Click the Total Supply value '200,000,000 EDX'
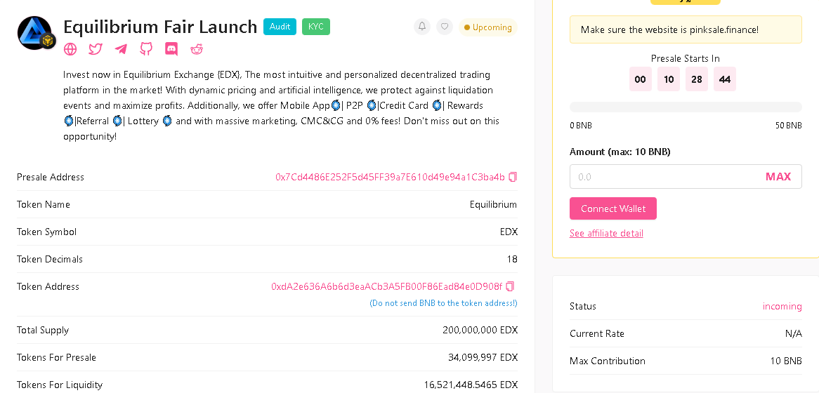 pyautogui.click(x=480, y=330)
